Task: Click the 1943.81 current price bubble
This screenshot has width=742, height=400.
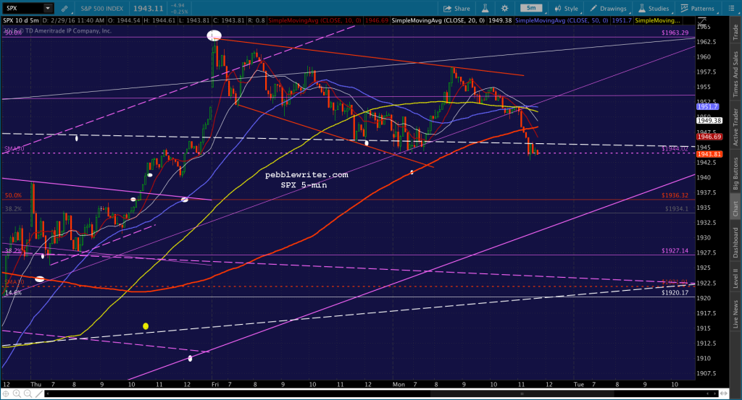Action: [709, 154]
